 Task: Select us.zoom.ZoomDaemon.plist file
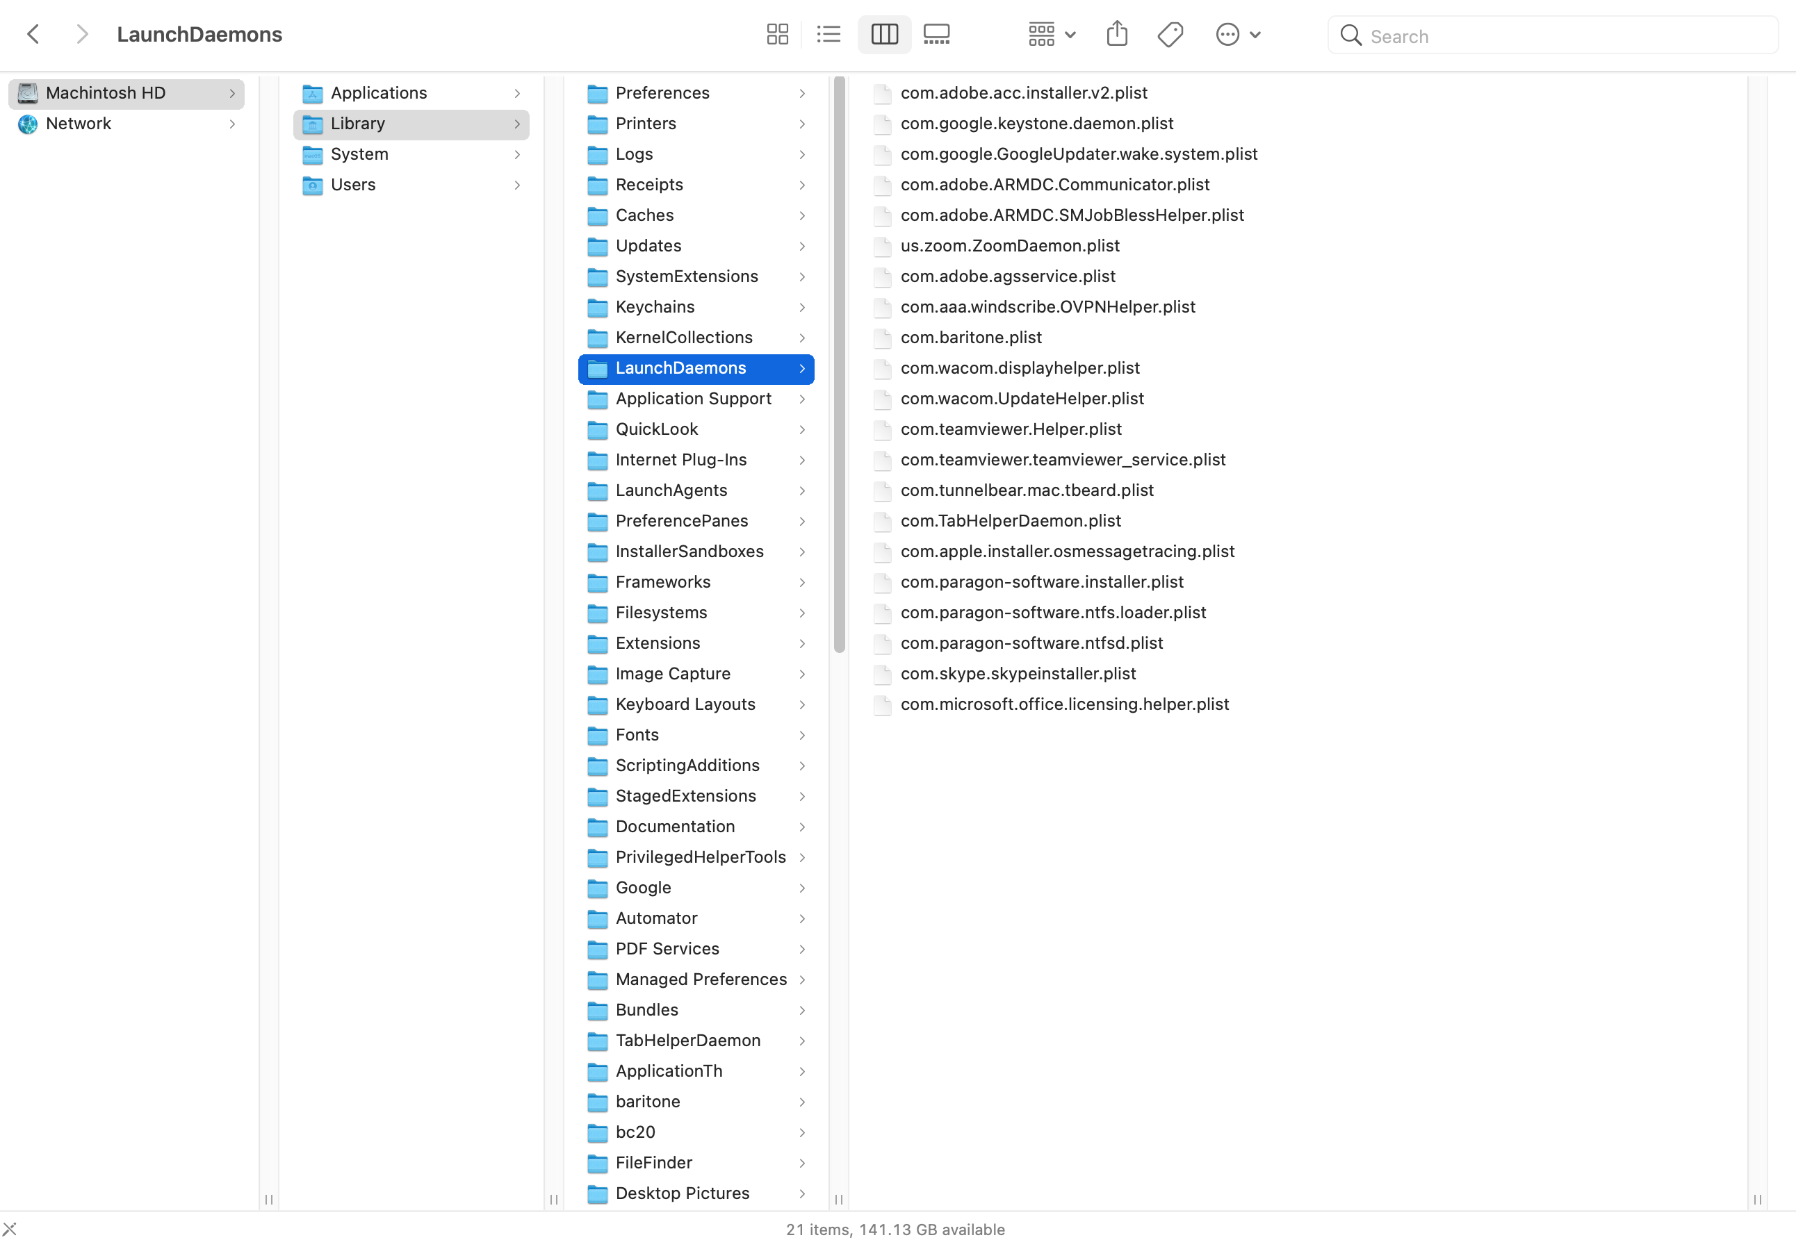tap(1009, 245)
